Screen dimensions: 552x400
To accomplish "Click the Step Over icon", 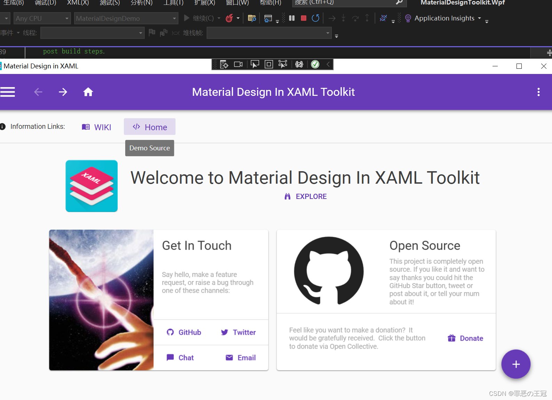I will coord(355,18).
